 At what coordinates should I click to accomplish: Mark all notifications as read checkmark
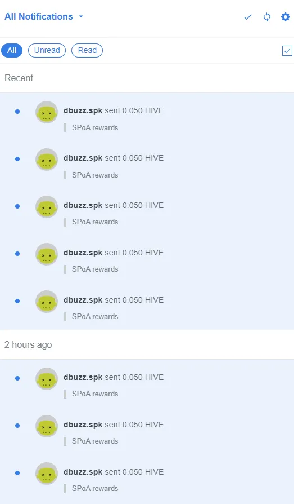point(248,17)
